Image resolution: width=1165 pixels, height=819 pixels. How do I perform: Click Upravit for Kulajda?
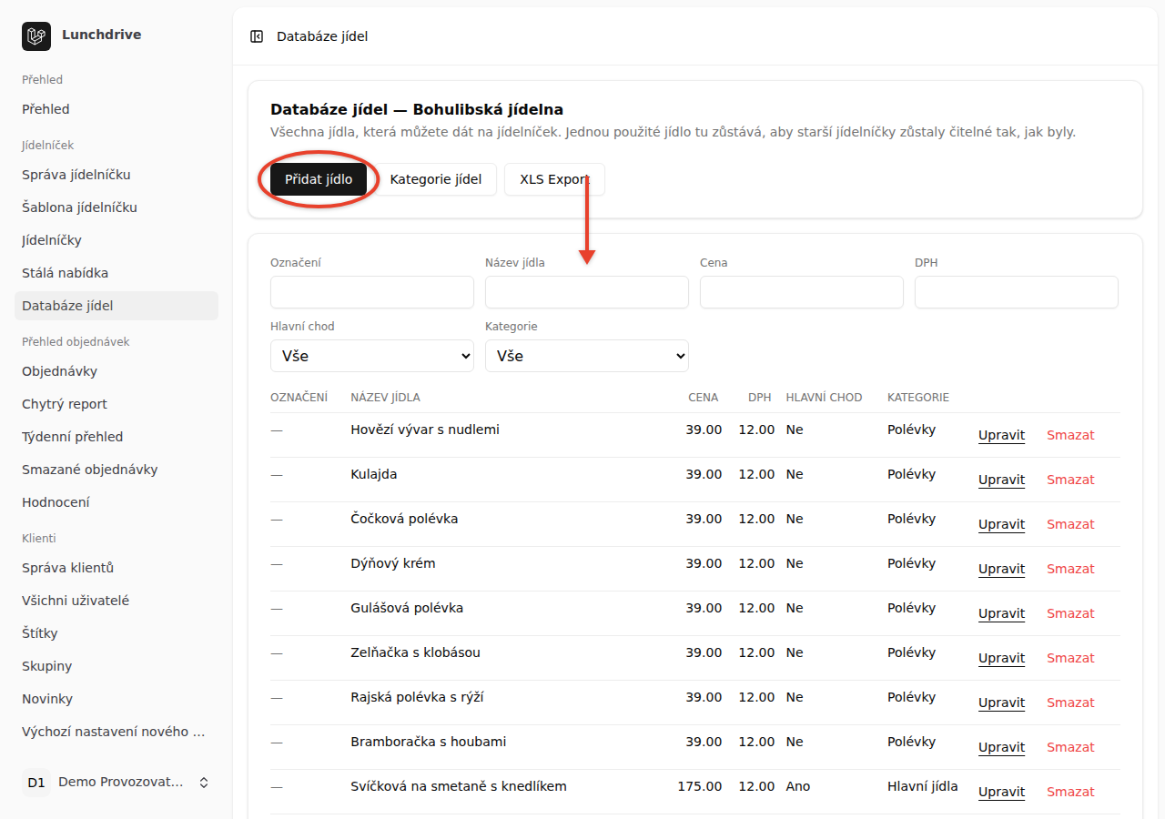[1001, 480]
